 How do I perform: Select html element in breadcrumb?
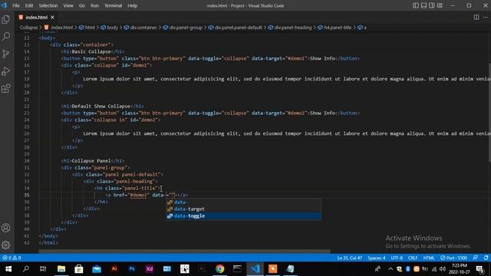click(87, 28)
